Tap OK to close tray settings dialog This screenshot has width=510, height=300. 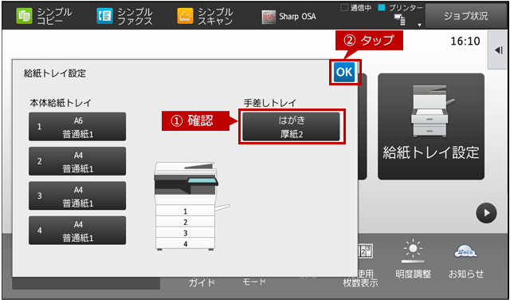pyautogui.click(x=344, y=72)
